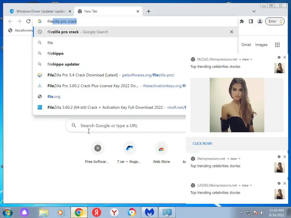Choose the 'filehippo' search suggestion
This screenshot has height=218, width=291.
tap(109, 53)
